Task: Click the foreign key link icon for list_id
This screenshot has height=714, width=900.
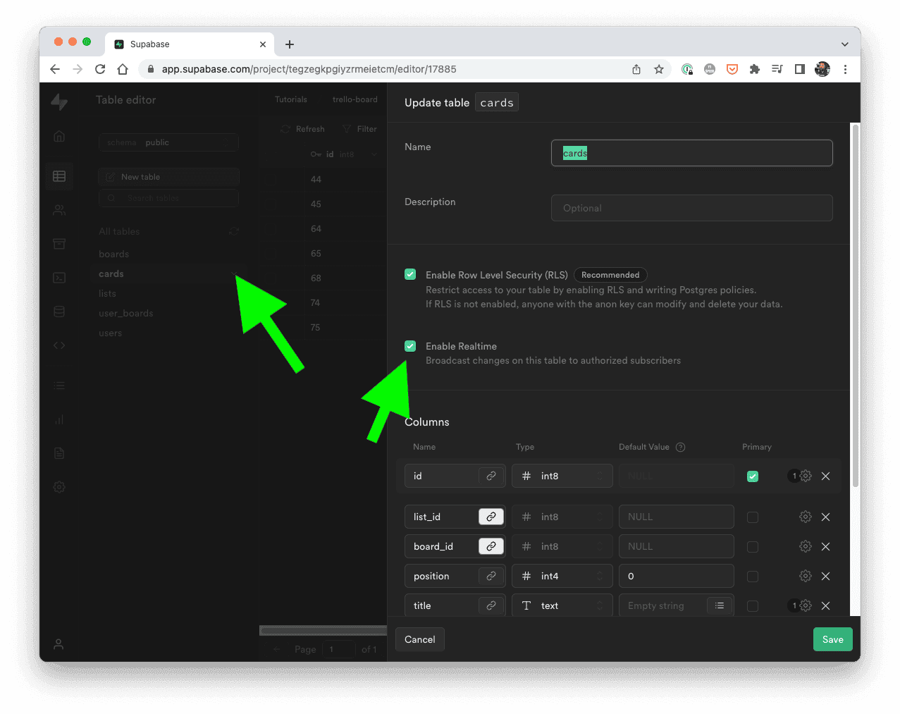Action: coord(491,516)
